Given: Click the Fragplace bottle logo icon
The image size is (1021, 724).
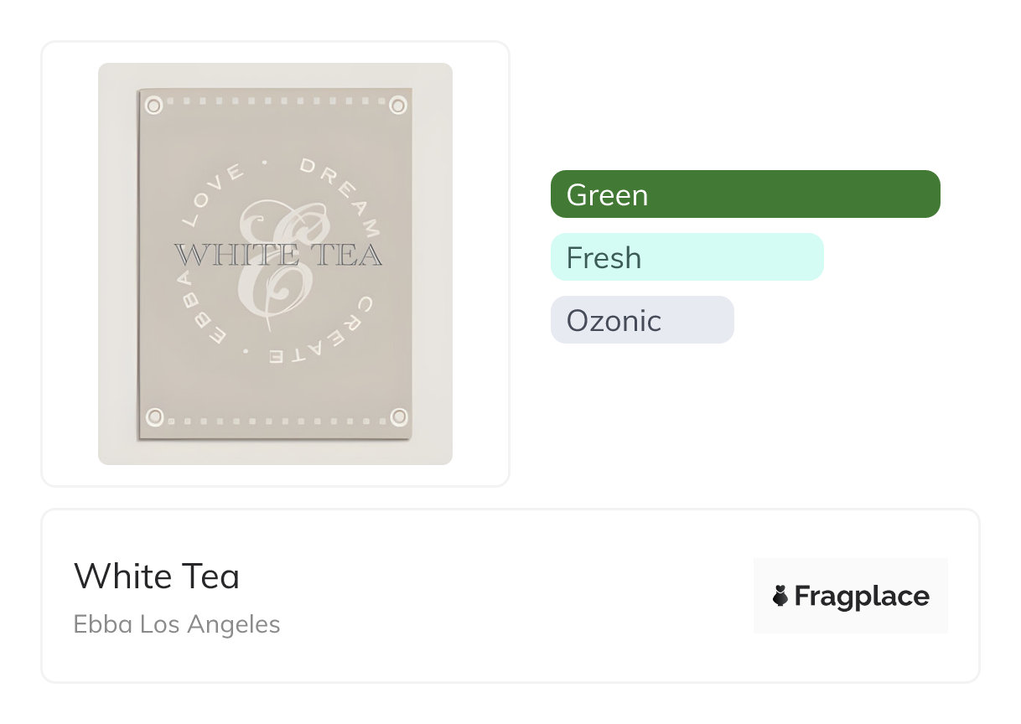Looking at the screenshot, I should click(x=780, y=596).
